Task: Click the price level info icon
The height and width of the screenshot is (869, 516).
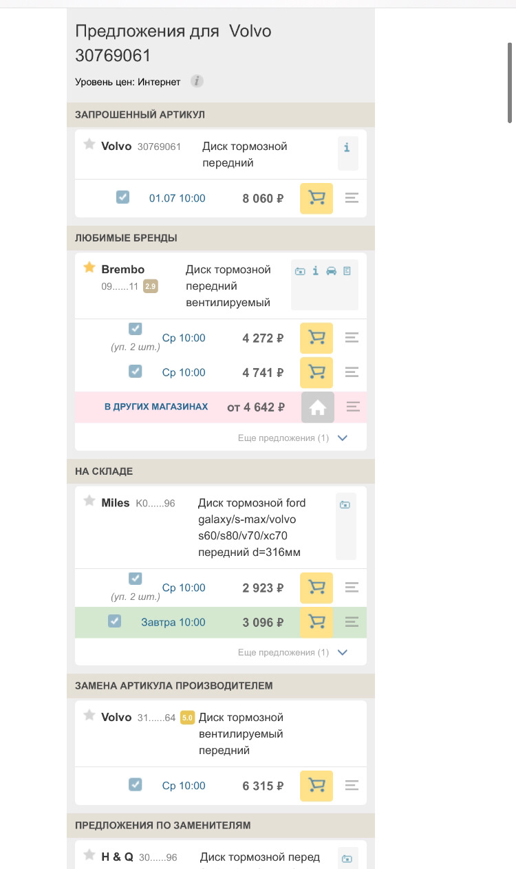Action: (x=197, y=81)
